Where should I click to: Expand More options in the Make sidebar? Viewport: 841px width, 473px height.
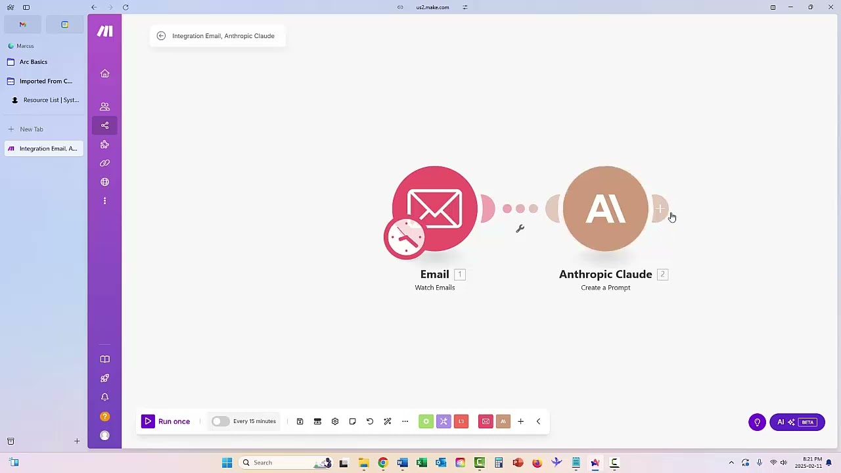tap(104, 201)
